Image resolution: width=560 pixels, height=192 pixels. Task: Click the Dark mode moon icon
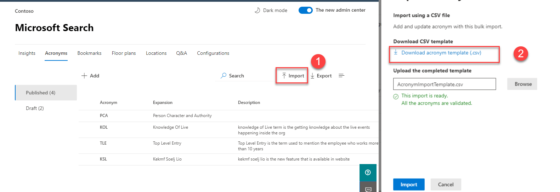(257, 10)
